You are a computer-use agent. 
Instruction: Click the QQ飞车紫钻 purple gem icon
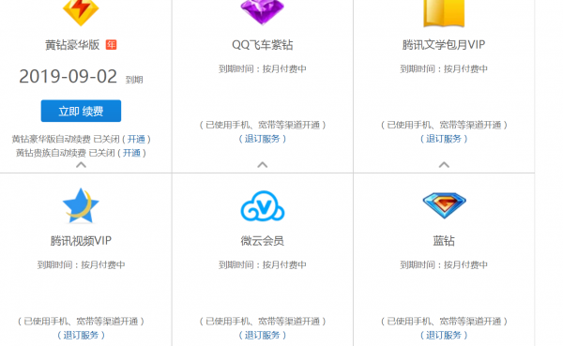click(x=263, y=11)
